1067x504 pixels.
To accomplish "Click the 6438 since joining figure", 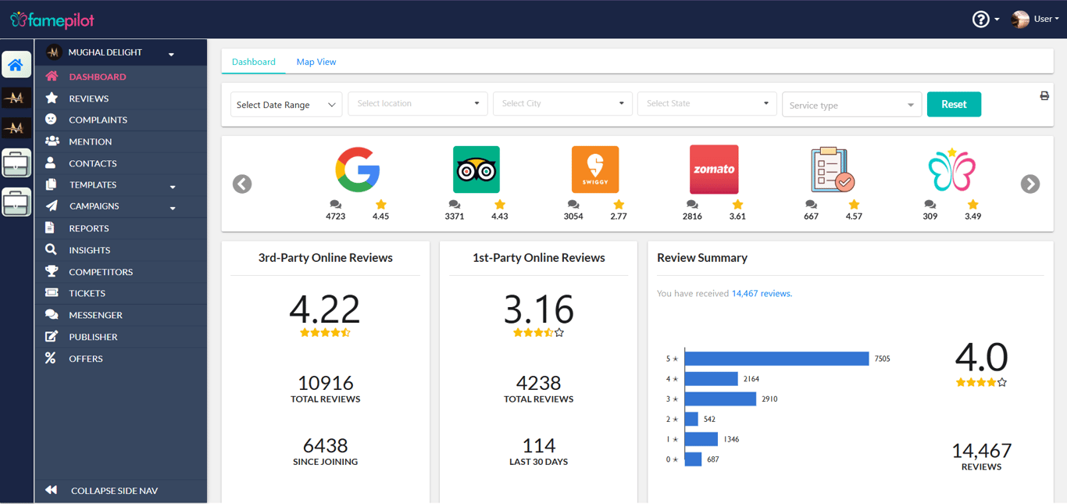I will [325, 445].
